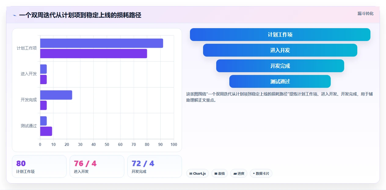Open the 80 计划工作项 stat card
The image size is (386, 190).
point(39,166)
